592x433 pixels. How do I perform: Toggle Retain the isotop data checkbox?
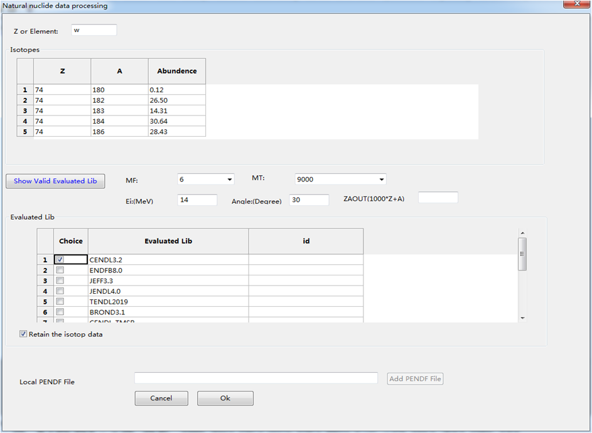[x=24, y=334]
